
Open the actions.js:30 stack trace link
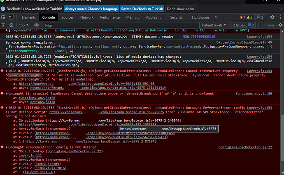43,102
